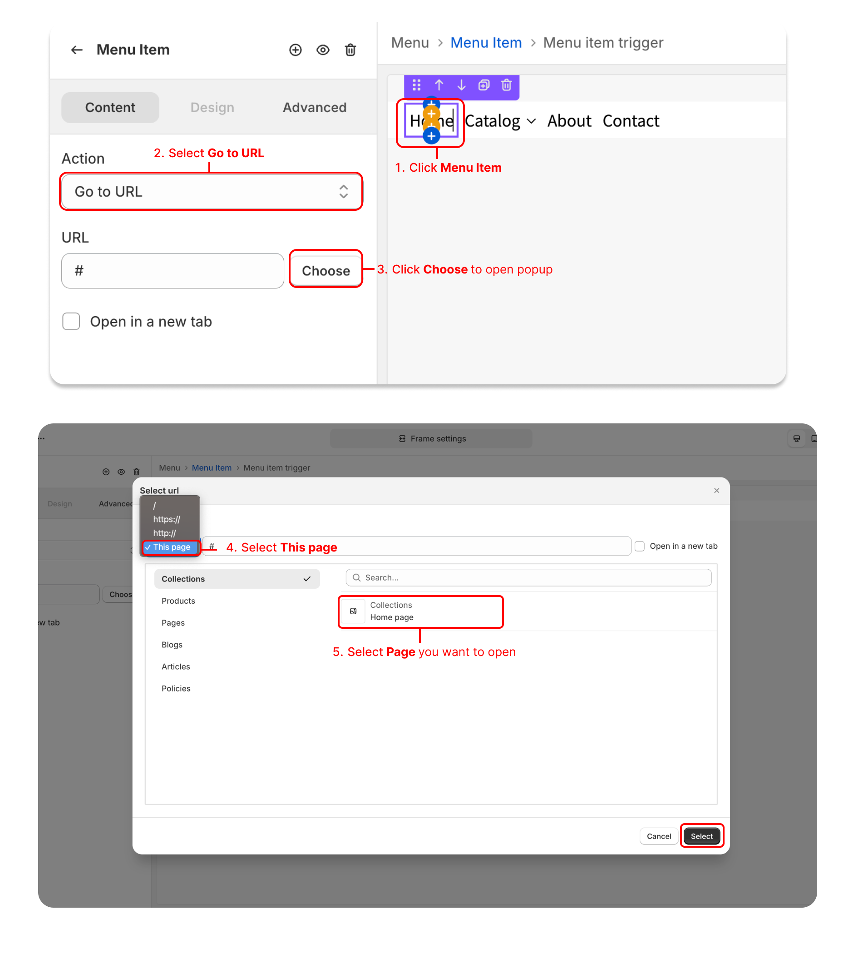The width and height of the screenshot is (868, 954).
Task: Move element up with the purple toolbar arrow
Action: pyautogui.click(x=439, y=85)
